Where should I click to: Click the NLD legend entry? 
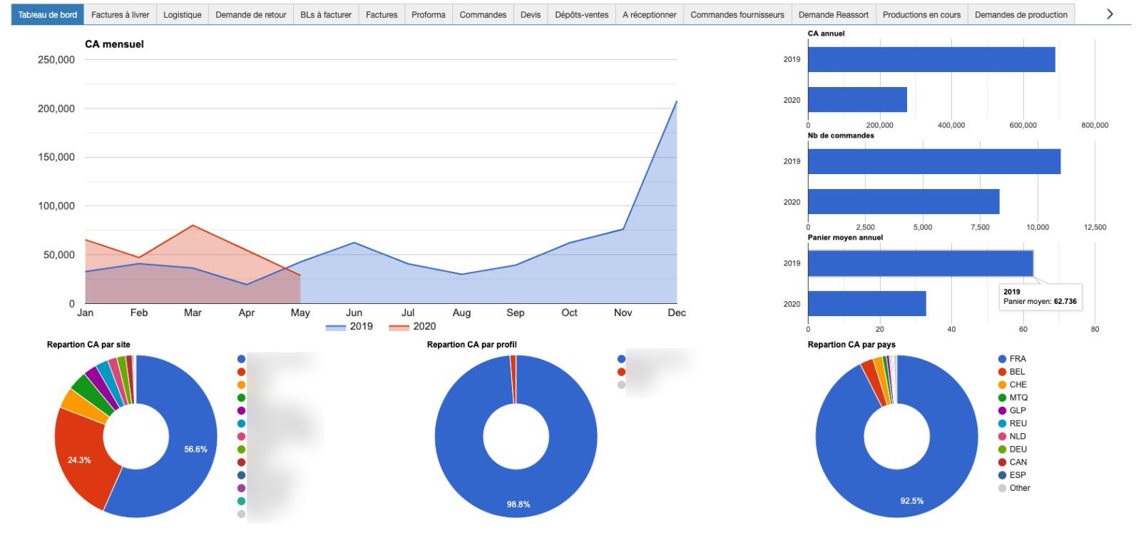click(x=1012, y=436)
